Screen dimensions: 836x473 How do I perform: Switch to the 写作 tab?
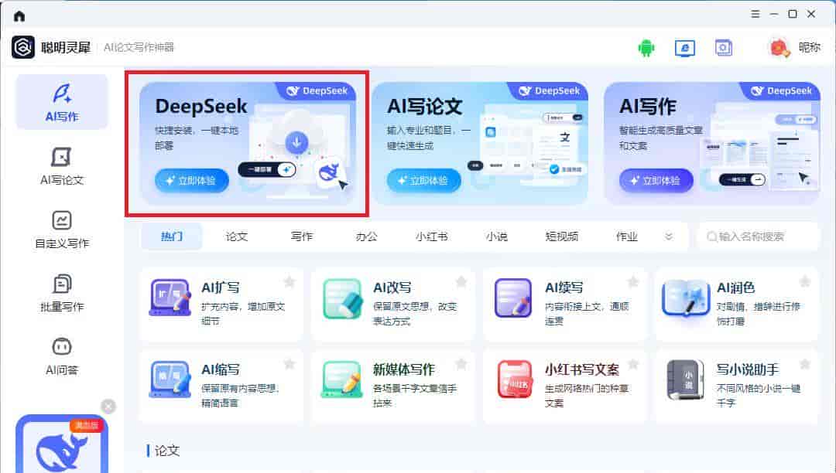(302, 236)
